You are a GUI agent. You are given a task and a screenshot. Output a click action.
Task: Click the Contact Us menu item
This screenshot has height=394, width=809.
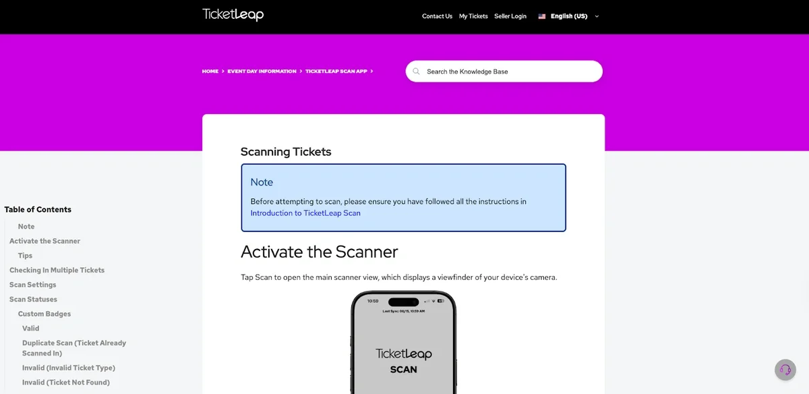tap(437, 16)
